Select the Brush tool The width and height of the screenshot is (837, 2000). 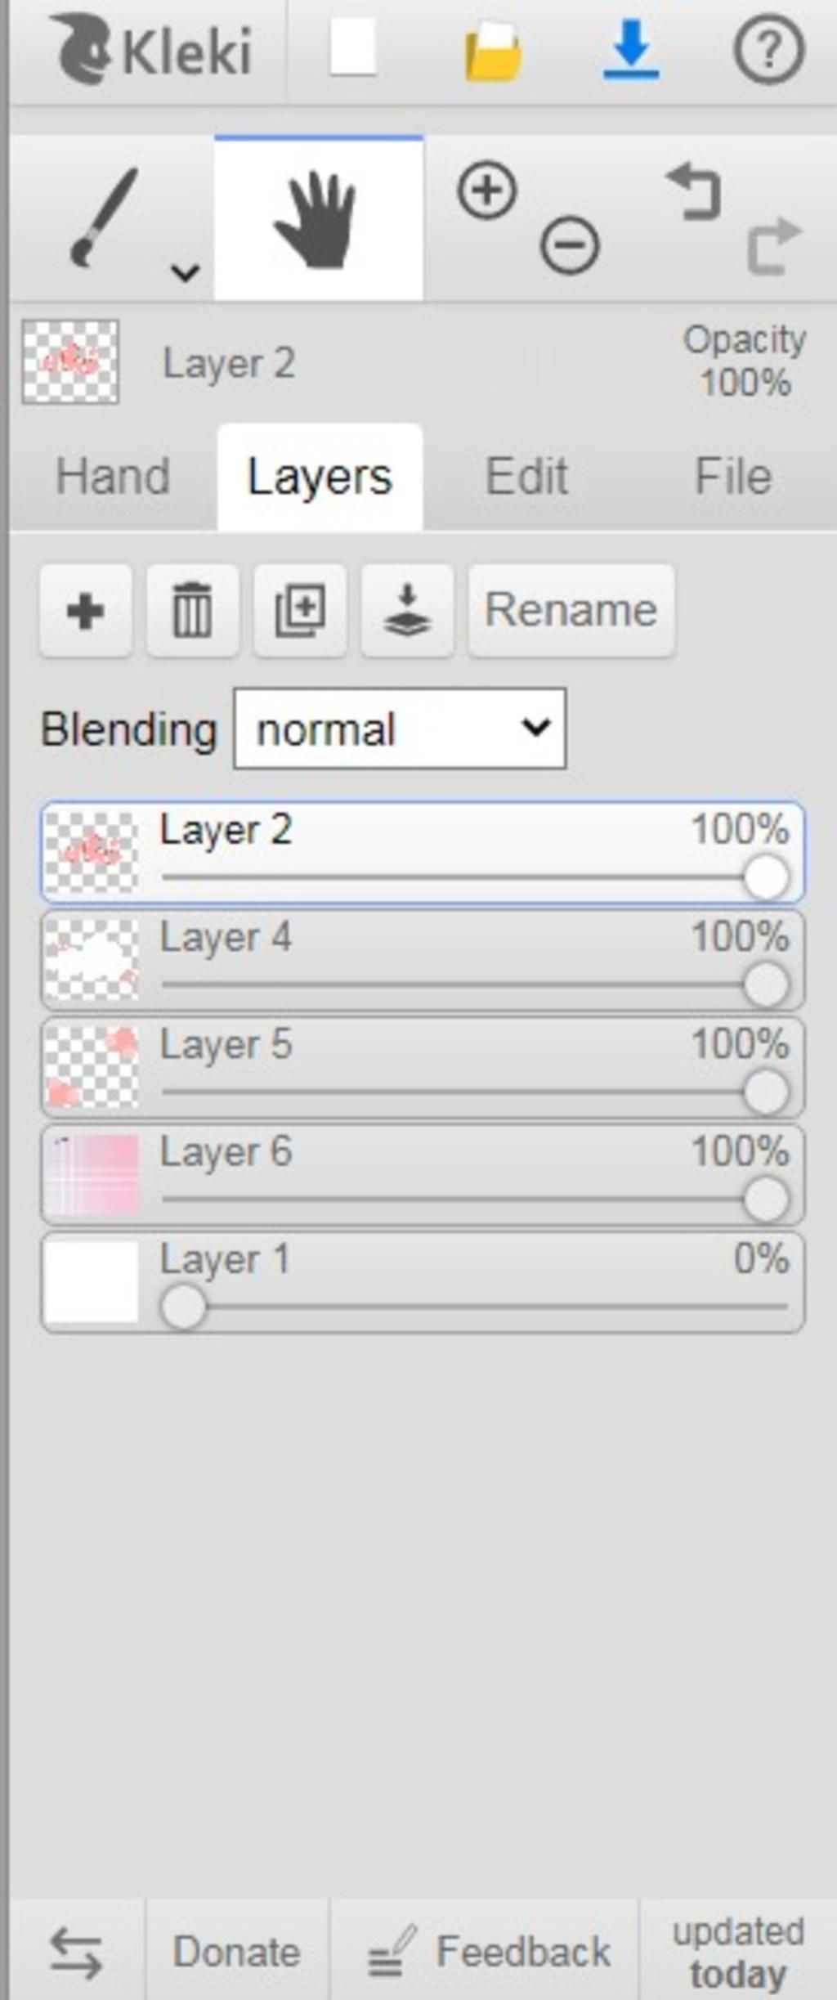pos(104,217)
